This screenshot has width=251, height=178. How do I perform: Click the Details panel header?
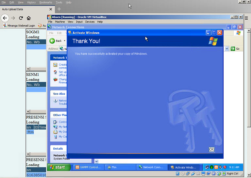pos(59,149)
